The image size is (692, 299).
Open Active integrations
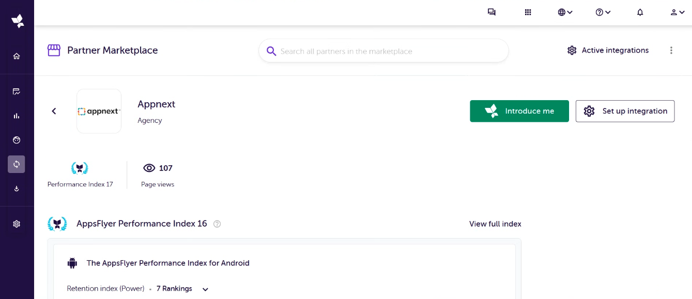[608, 50]
